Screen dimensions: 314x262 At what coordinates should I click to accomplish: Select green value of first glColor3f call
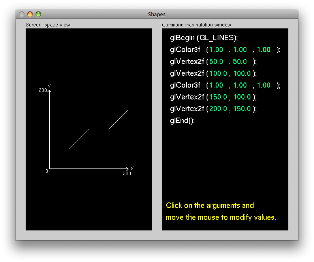point(240,50)
